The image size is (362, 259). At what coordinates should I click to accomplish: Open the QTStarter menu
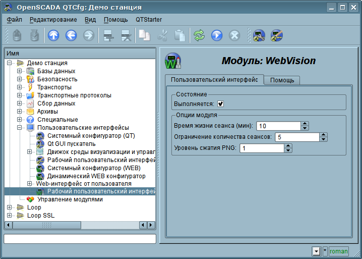click(x=149, y=20)
